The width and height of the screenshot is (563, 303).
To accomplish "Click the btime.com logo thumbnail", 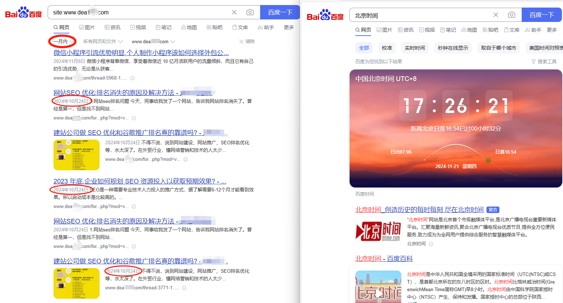I will coord(378,232).
